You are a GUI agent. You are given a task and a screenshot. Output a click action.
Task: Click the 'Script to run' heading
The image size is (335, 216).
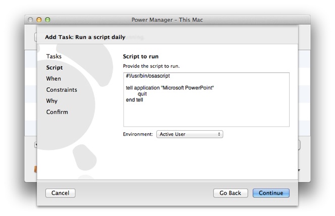141,57
